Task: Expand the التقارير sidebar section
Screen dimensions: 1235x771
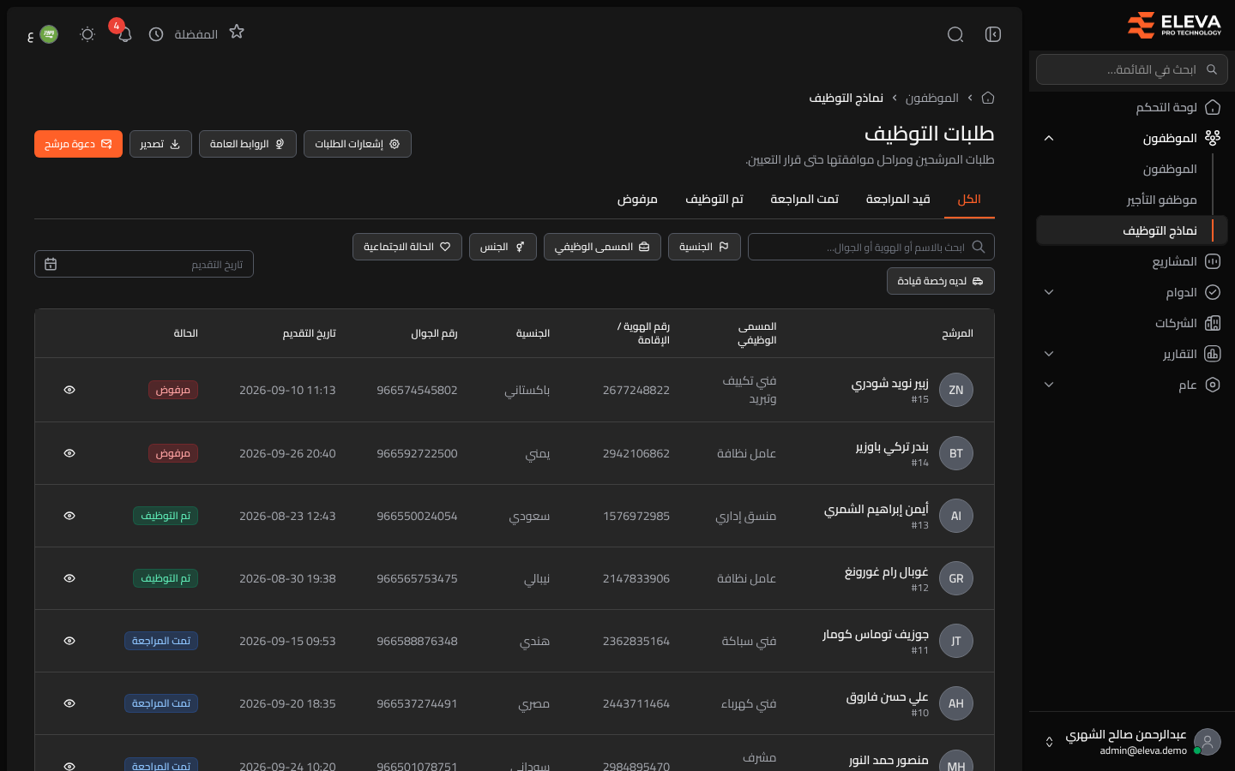Action: click(1132, 354)
